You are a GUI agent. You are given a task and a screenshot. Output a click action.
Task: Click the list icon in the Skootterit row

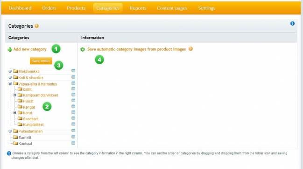[73, 118]
